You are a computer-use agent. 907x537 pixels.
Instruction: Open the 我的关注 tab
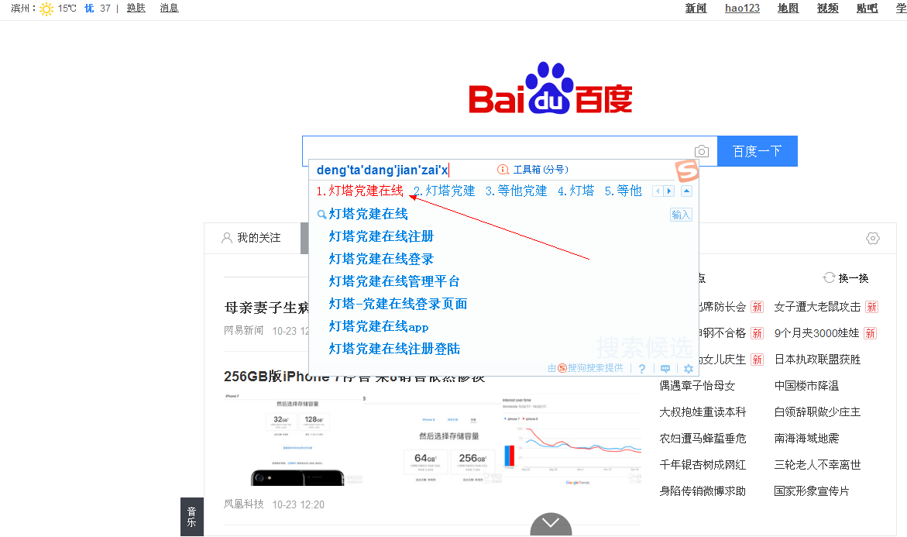point(251,238)
